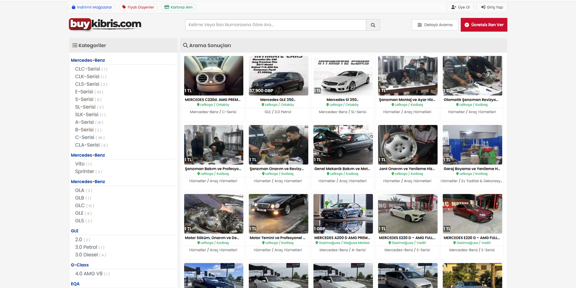The height and width of the screenshot is (288, 576).
Task: Focus the keyword search input field
Action: 275,25
